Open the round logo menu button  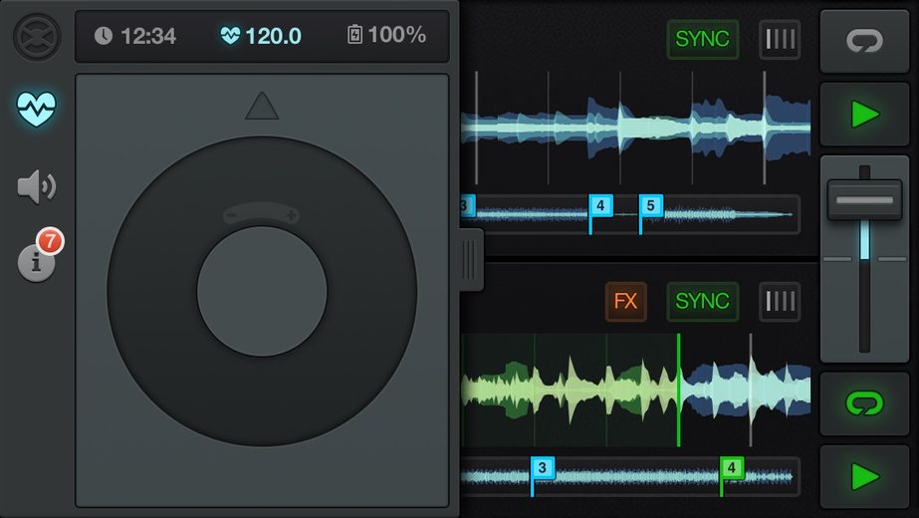pos(37,37)
